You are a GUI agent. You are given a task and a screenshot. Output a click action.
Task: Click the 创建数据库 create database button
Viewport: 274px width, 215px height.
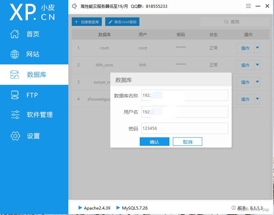pos(86,21)
